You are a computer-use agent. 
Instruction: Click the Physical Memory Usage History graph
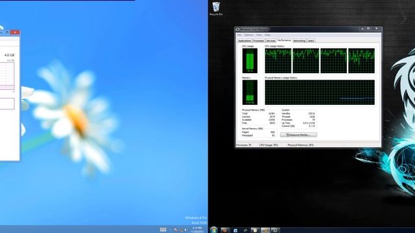pyautogui.click(x=320, y=93)
